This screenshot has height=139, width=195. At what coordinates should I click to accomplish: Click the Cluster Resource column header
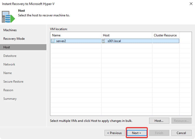[165, 35]
